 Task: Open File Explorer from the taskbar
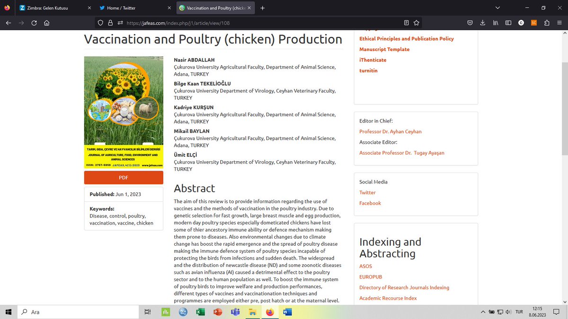[253, 312]
